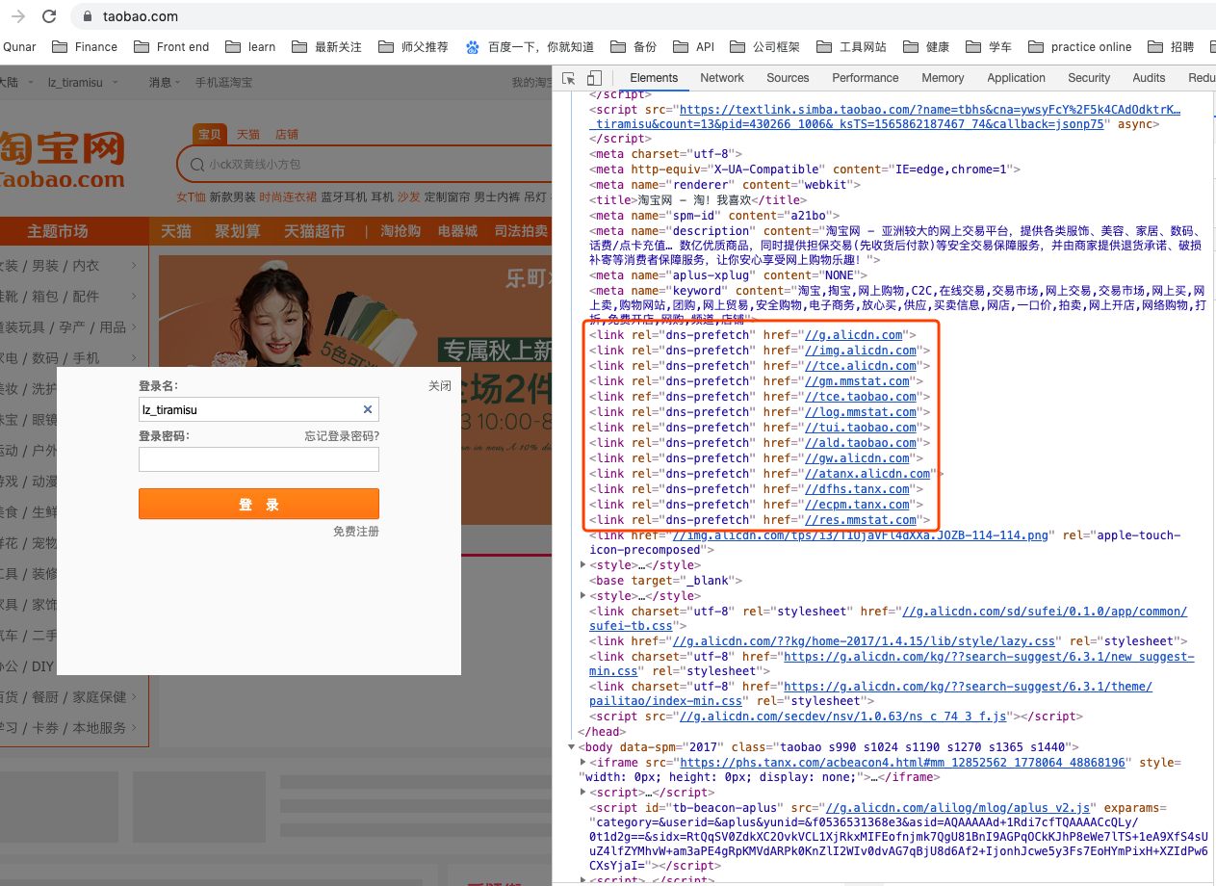Click the 登录 button
Screen dimensions: 1216x886
click(x=259, y=504)
